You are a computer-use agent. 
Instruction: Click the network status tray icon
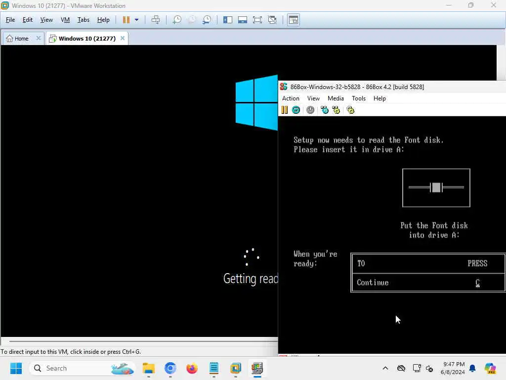coord(417,368)
